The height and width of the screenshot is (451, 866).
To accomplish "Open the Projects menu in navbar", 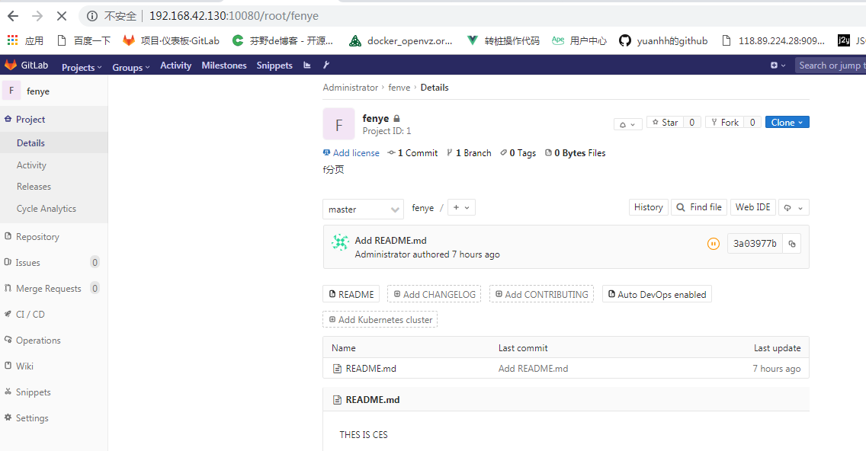I will coord(82,67).
